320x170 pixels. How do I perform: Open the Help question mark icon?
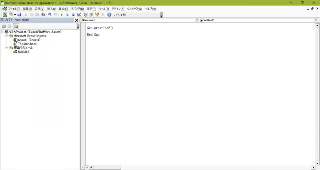109,15
